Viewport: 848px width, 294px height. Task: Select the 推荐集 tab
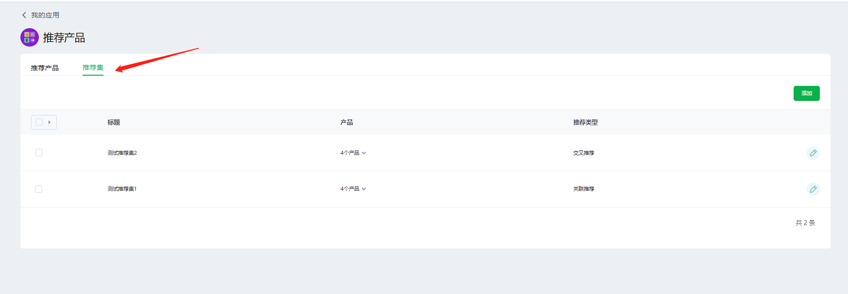click(x=93, y=68)
